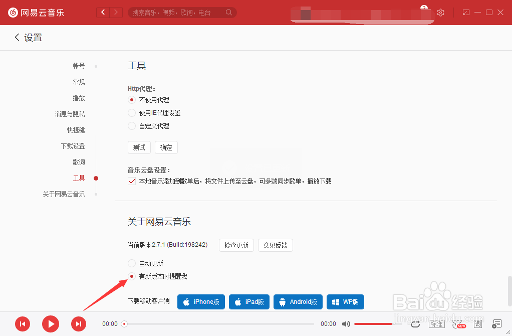This screenshot has width=512, height=336.
Task: Switch to mini mode window icon
Action: click(x=466, y=13)
